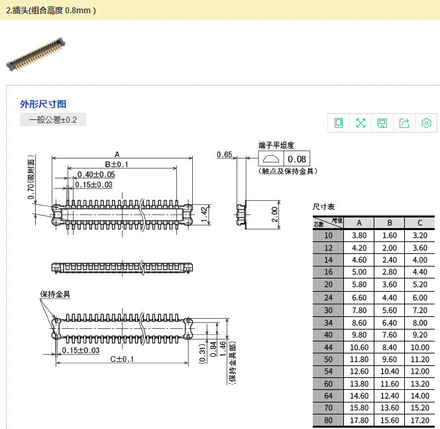Click the 端子平坦度 label in the drawing
This screenshot has height=429, width=440.
[276, 145]
